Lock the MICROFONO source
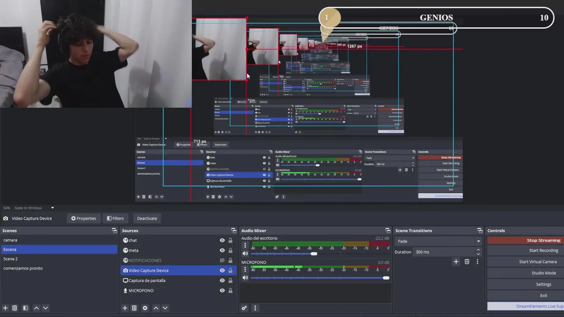This screenshot has height=317, width=564. pos(230,291)
